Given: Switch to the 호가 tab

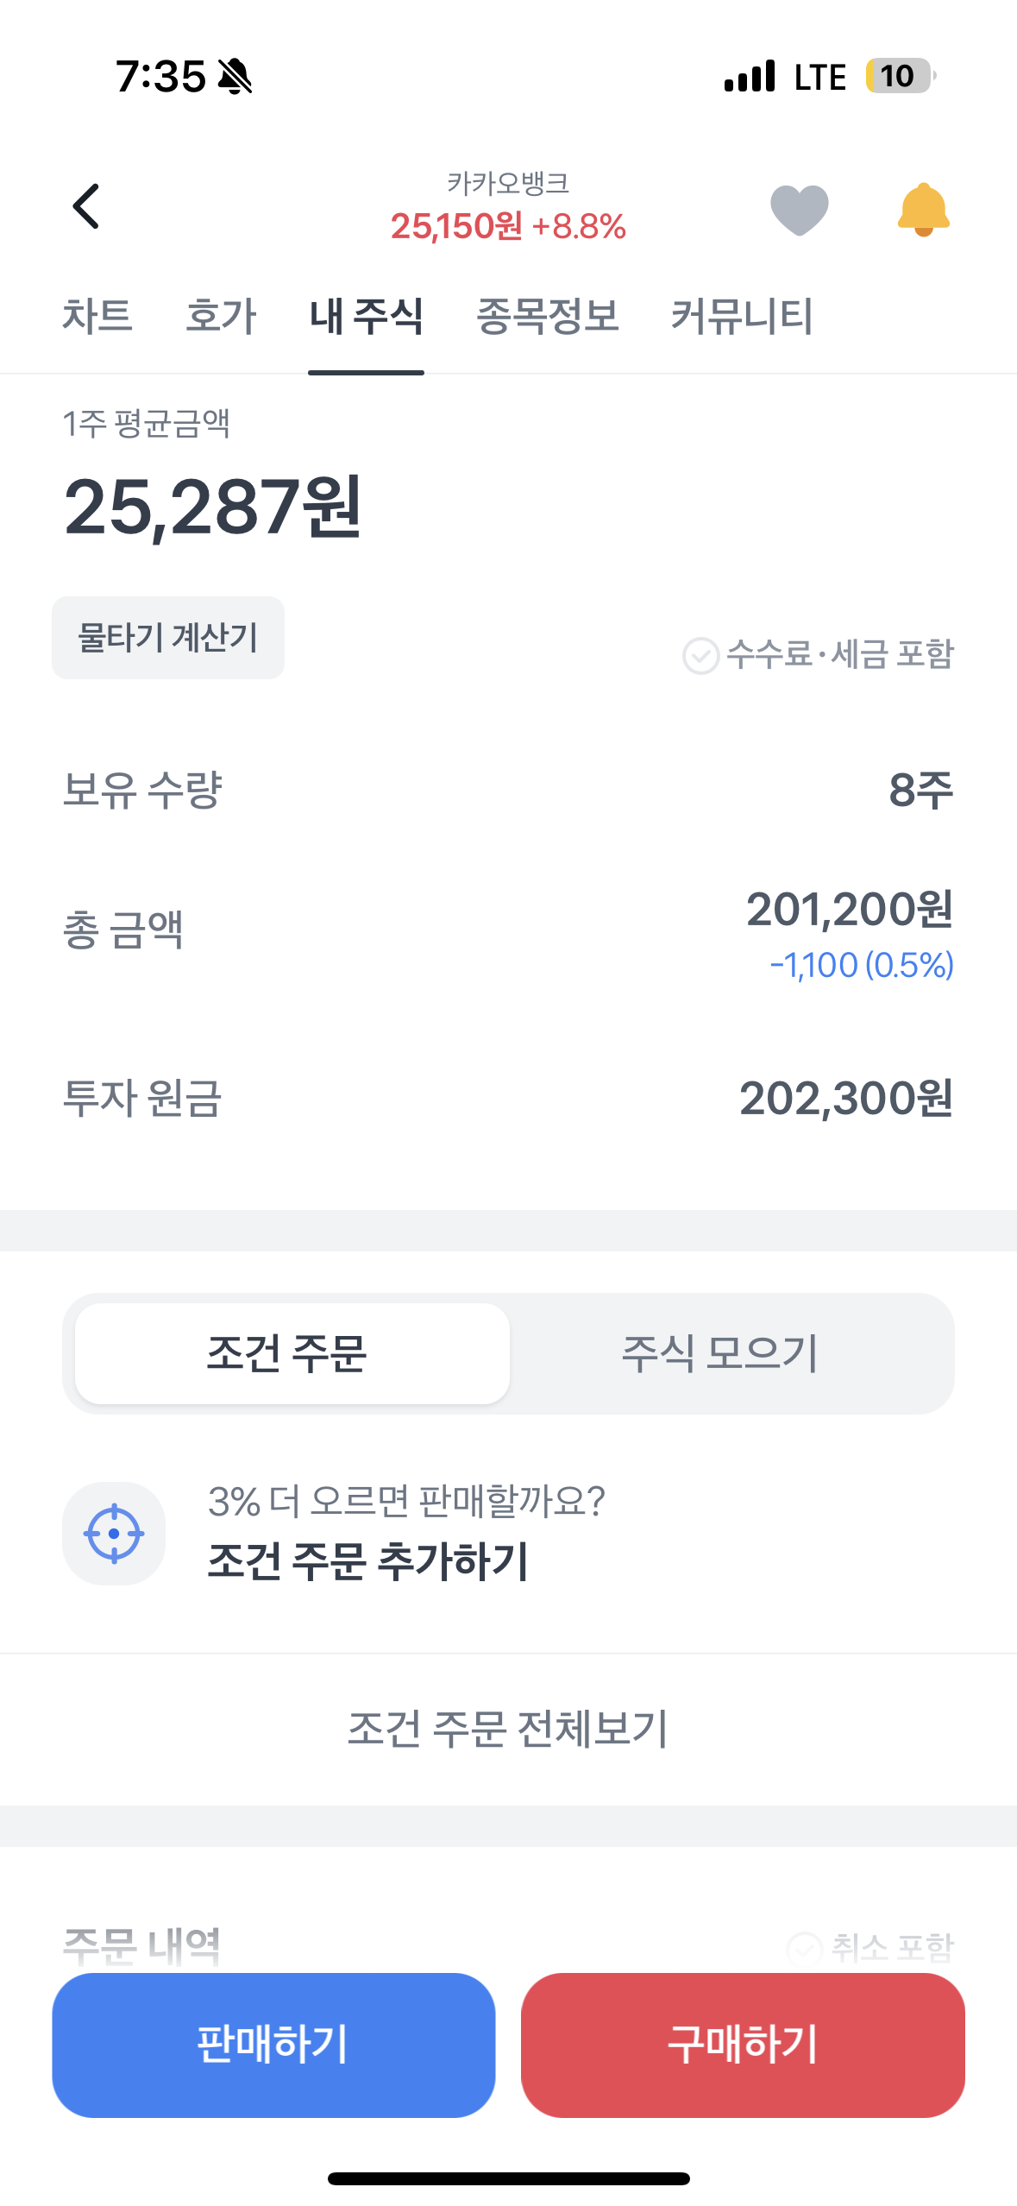Looking at the screenshot, I should point(221,316).
